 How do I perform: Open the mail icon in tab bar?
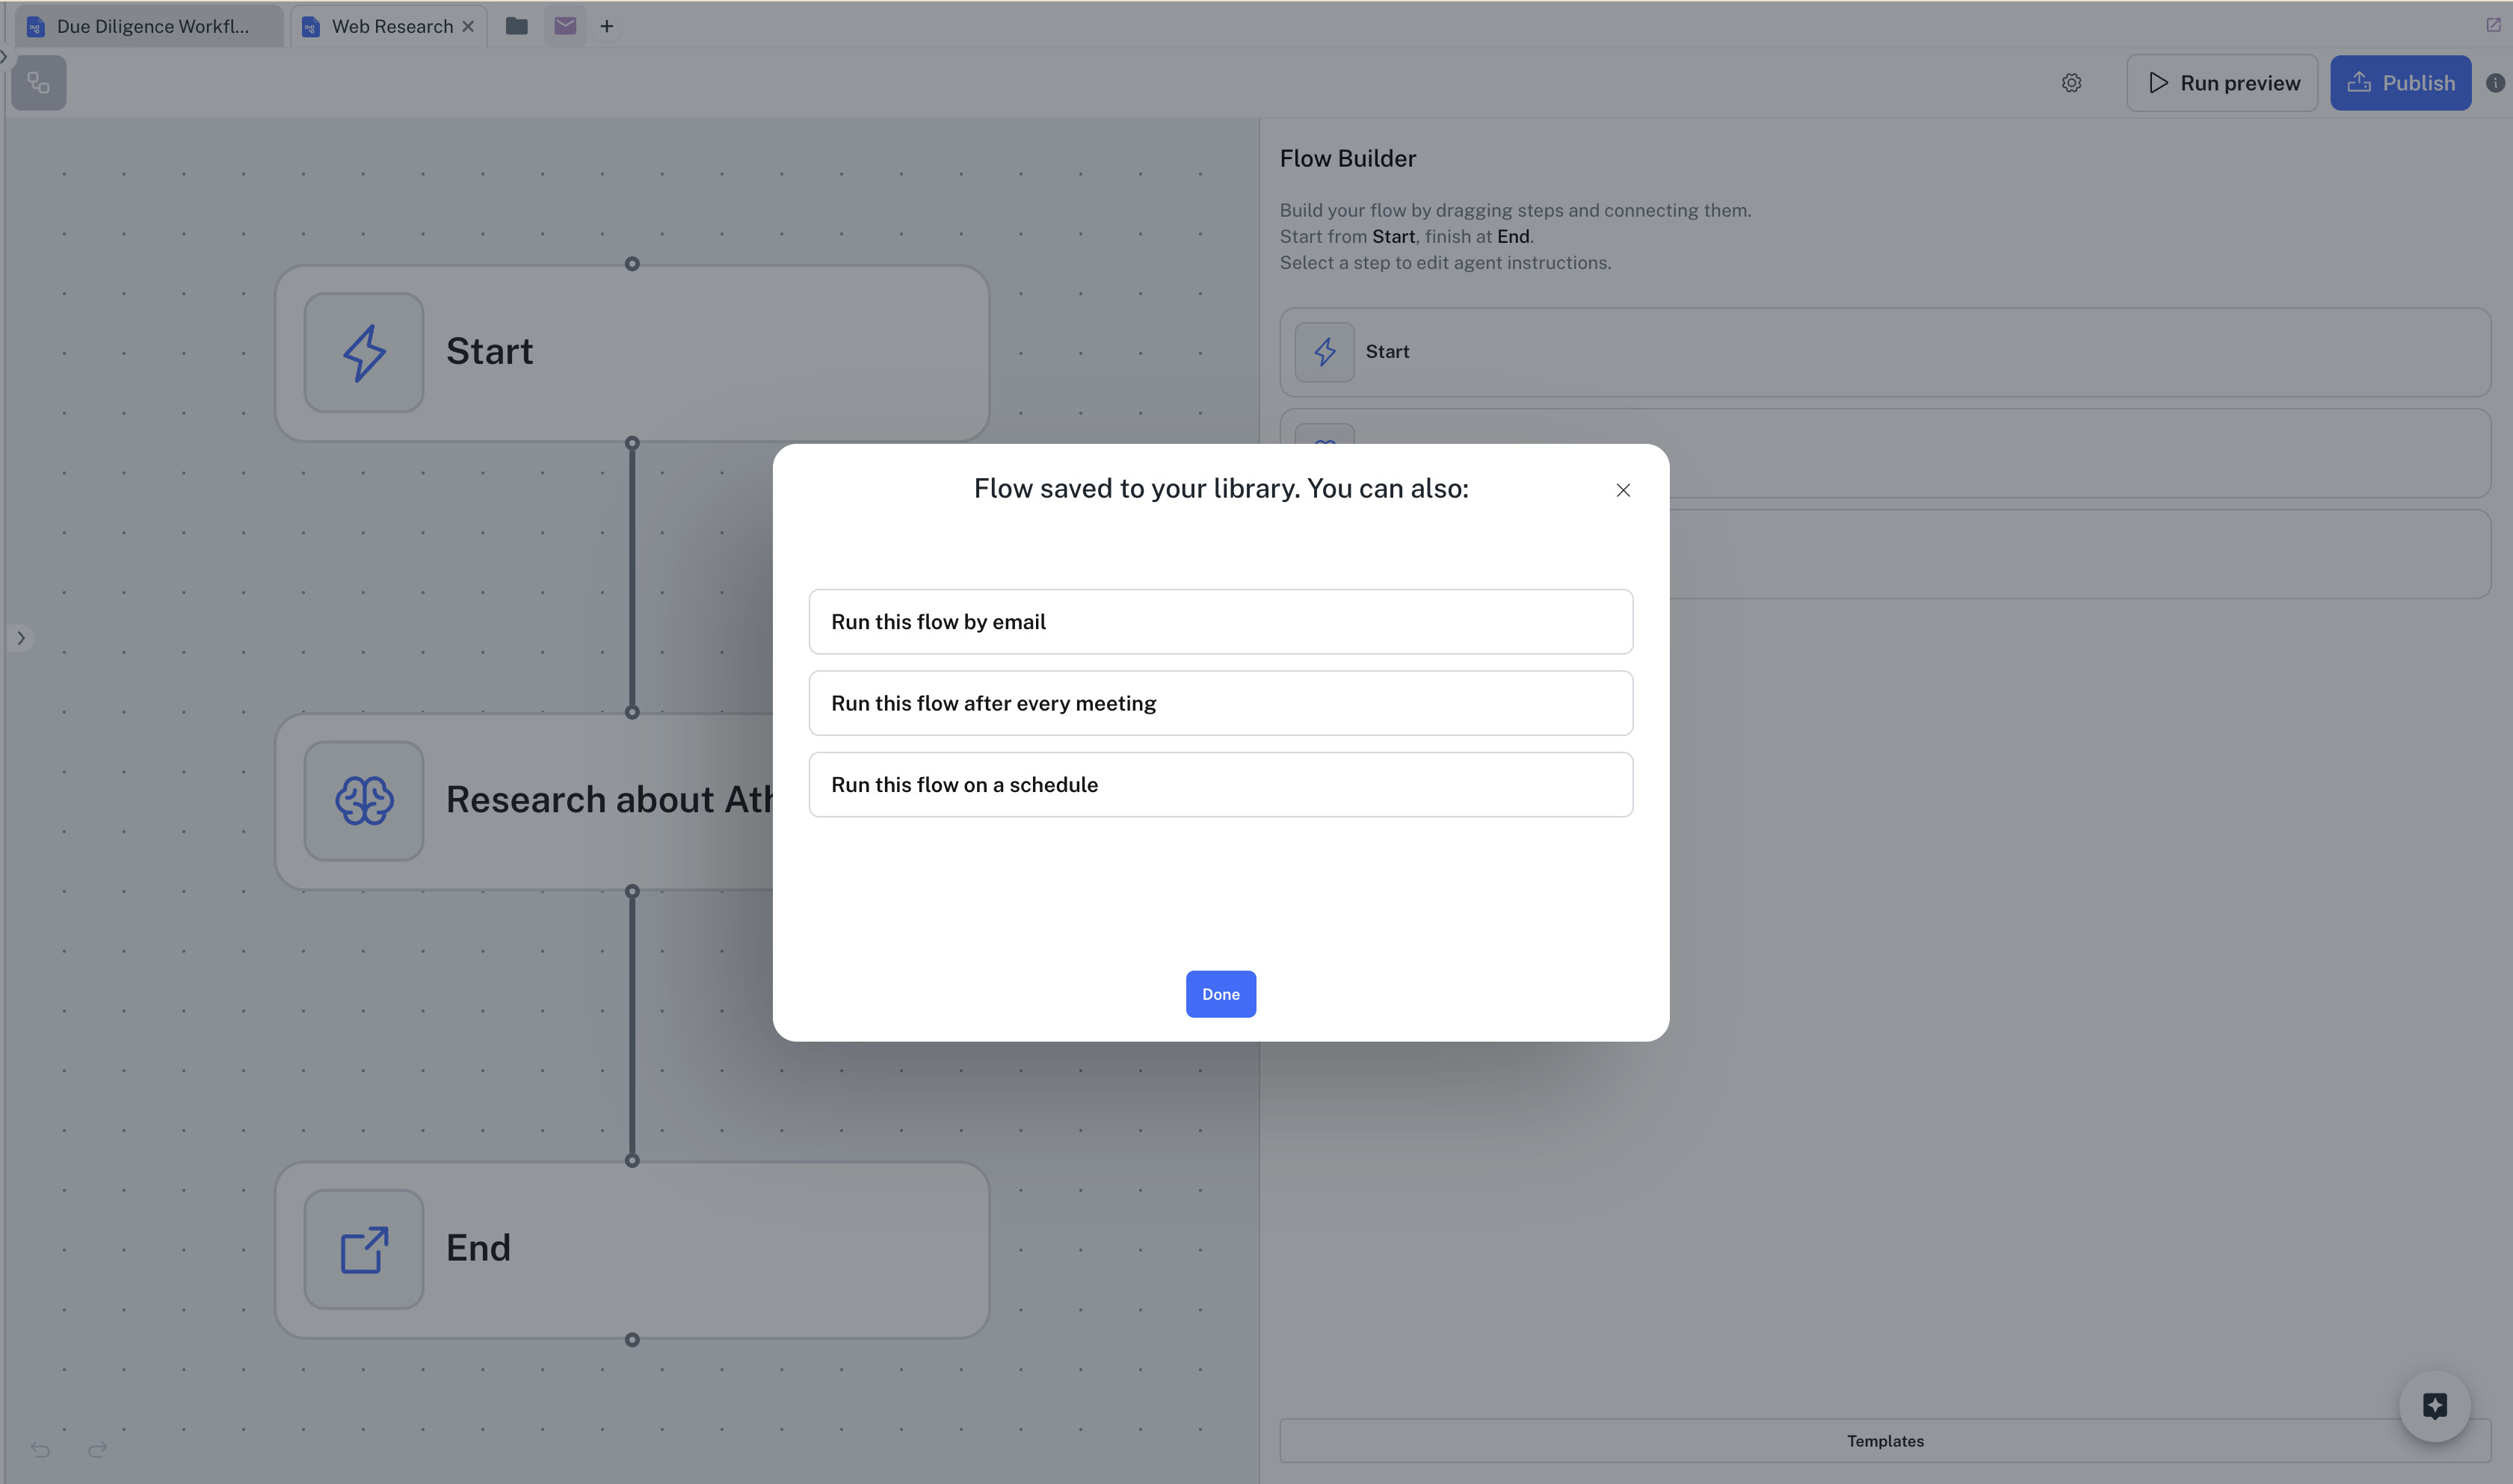coord(565,26)
